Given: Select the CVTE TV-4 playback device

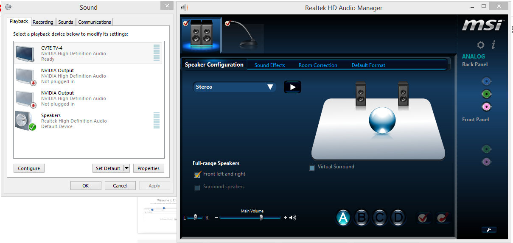Looking at the screenshot, I should point(88,53).
